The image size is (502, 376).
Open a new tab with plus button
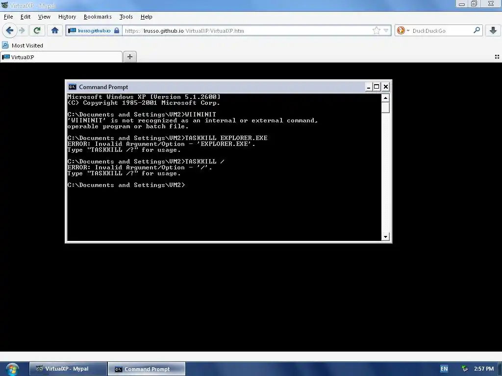(x=129, y=57)
